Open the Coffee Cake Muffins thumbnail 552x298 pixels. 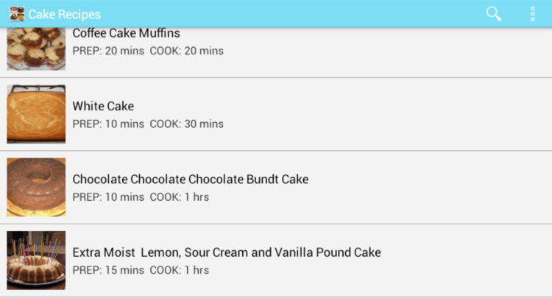tap(36, 49)
